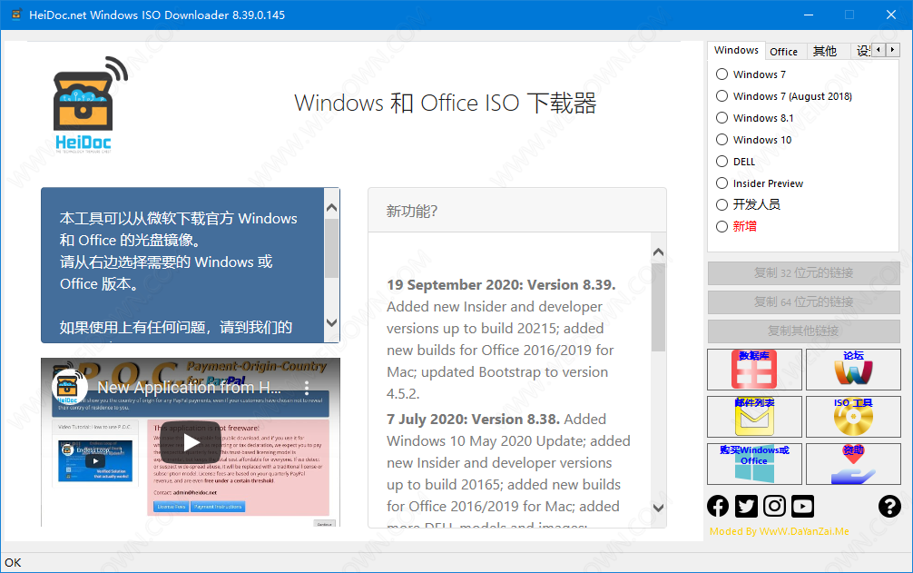Open ISO tools gold disc icon
The width and height of the screenshot is (913, 573).
click(x=852, y=417)
